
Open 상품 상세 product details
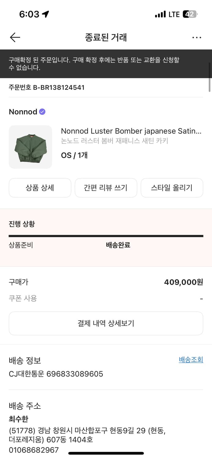coord(40,188)
